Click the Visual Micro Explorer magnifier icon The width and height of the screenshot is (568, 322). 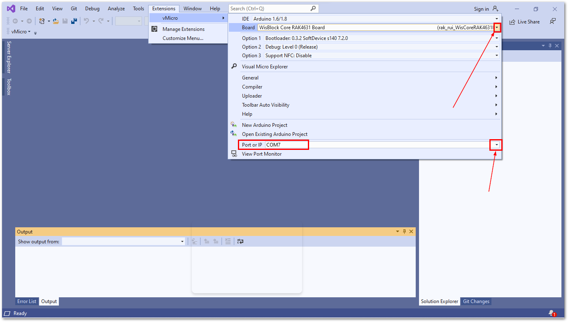coord(234,66)
